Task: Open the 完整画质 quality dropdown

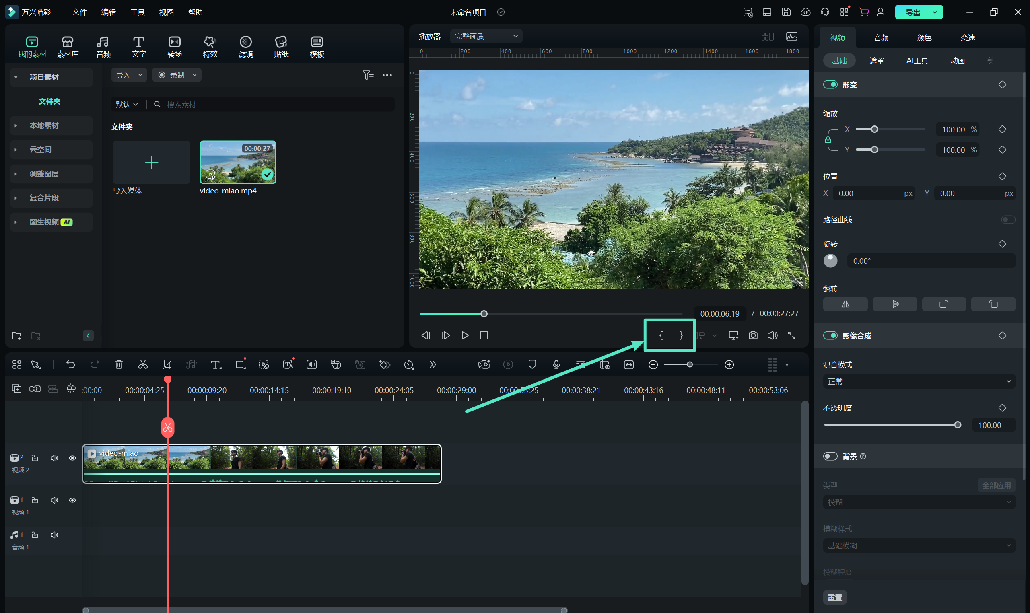Action: coord(486,36)
